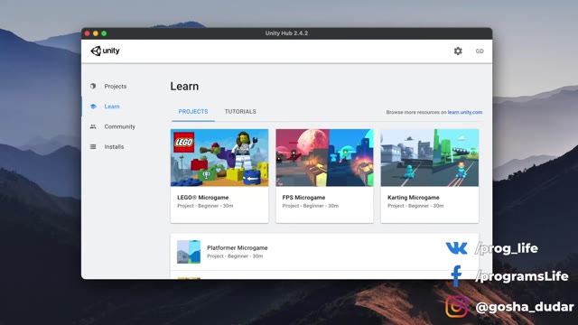Switch to the TUTORIALS tab

(x=240, y=112)
